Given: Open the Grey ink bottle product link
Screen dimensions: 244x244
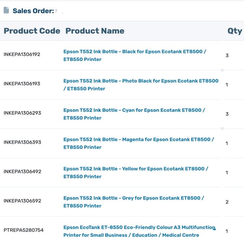Looking at the screenshot, I should pos(133,202).
